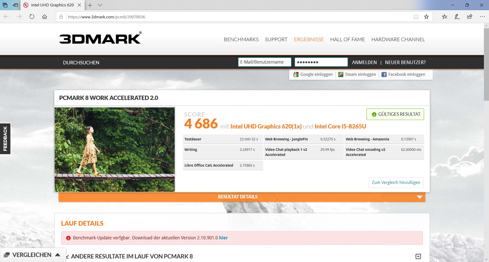Click the red benchmark update warning icon
Image resolution: width=489 pixels, height=262 pixels.
point(68,238)
